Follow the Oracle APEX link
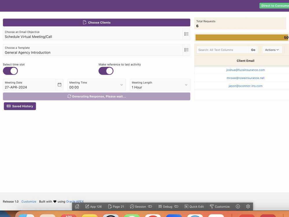 75,201
